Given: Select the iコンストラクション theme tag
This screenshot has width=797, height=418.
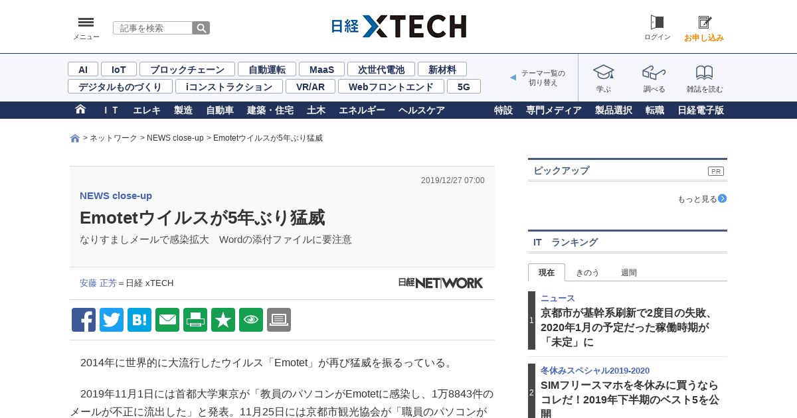Looking at the screenshot, I should (229, 86).
